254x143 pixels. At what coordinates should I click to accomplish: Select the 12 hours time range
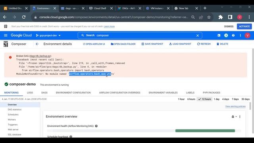tap(205, 99)
